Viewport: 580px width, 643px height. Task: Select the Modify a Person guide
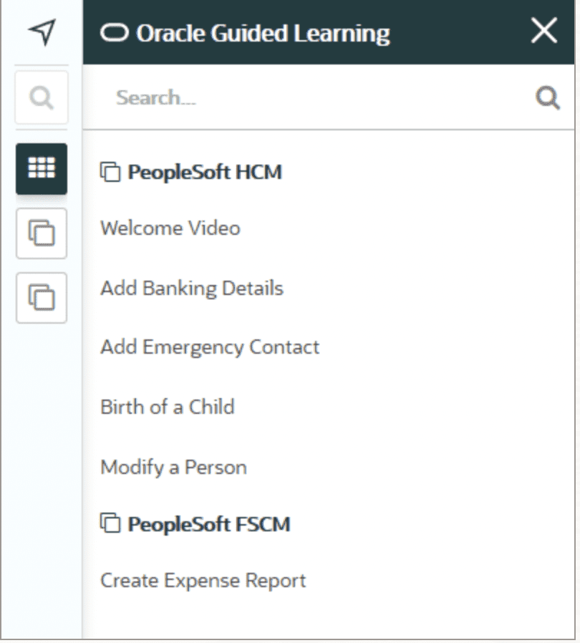pos(174,468)
